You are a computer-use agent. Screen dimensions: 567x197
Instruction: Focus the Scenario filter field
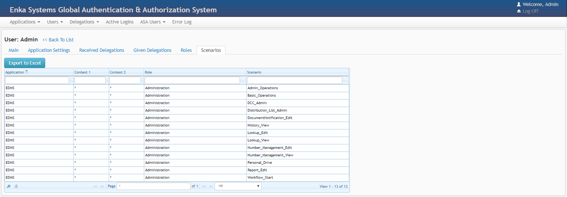coord(295,80)
